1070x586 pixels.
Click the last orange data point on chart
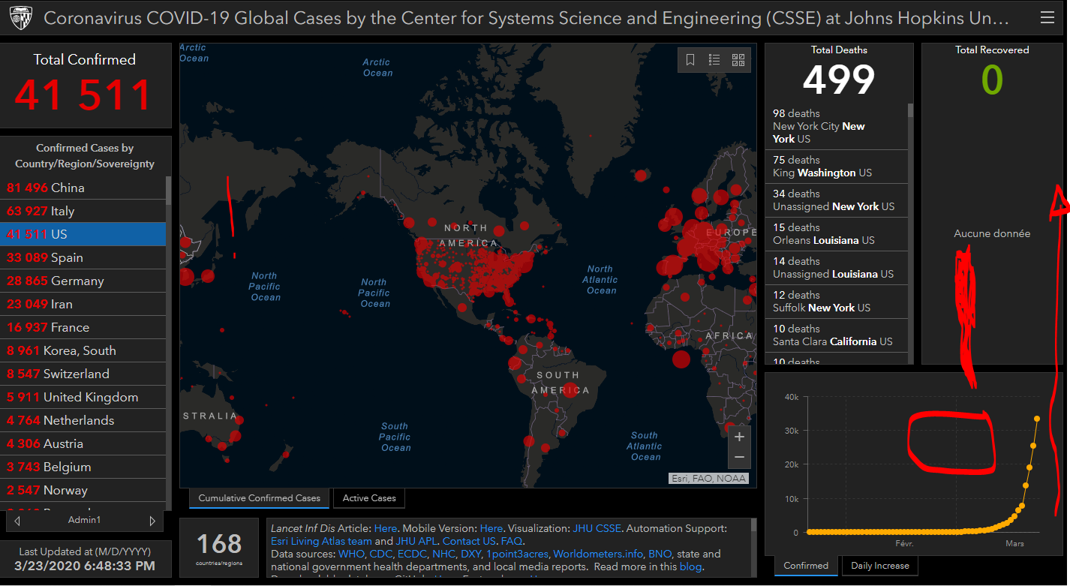(1037, 419)
